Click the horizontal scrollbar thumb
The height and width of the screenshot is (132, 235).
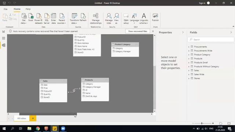(x=48, y=114)
